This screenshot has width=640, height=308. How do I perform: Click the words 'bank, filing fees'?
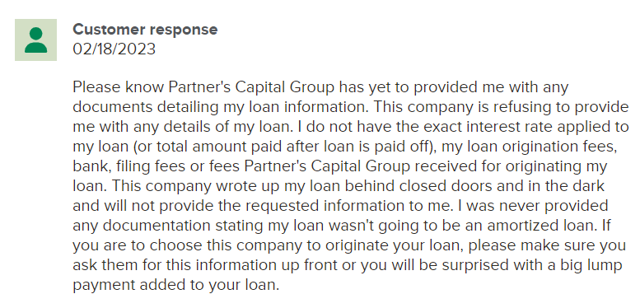(x=138, y=166)
